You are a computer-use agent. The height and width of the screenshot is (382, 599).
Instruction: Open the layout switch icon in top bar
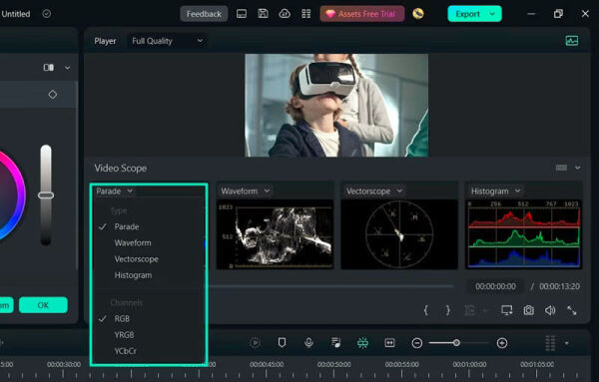pyautogui.click(x=242, y=14)
